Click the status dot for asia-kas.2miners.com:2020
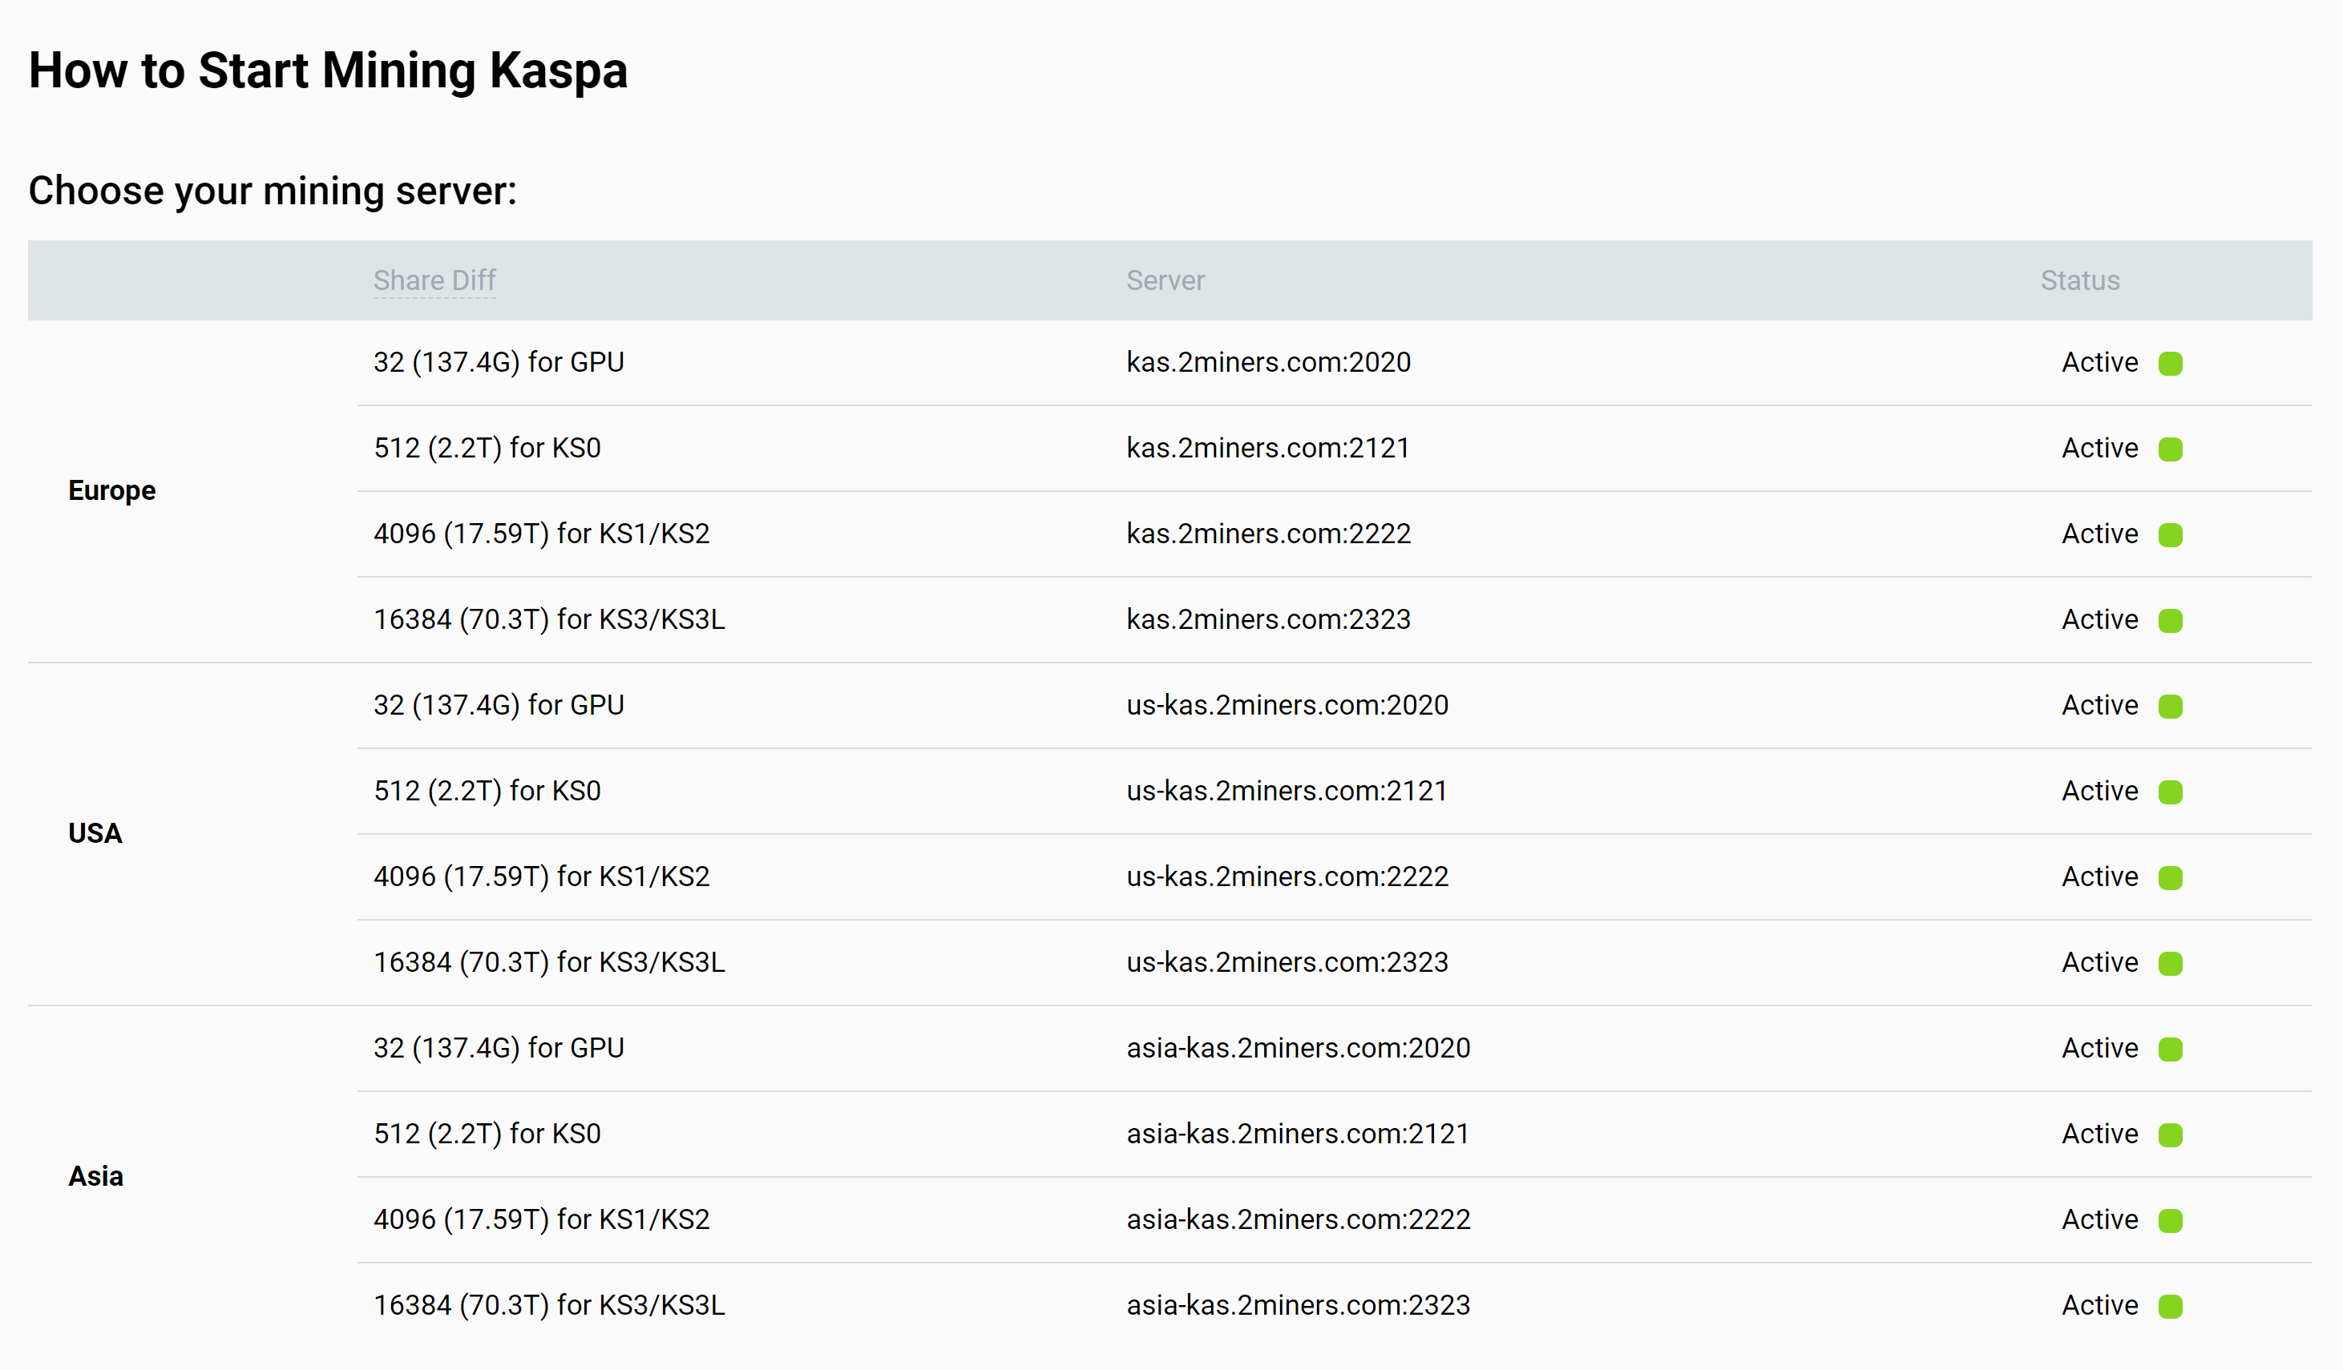 (2171, 1050)
